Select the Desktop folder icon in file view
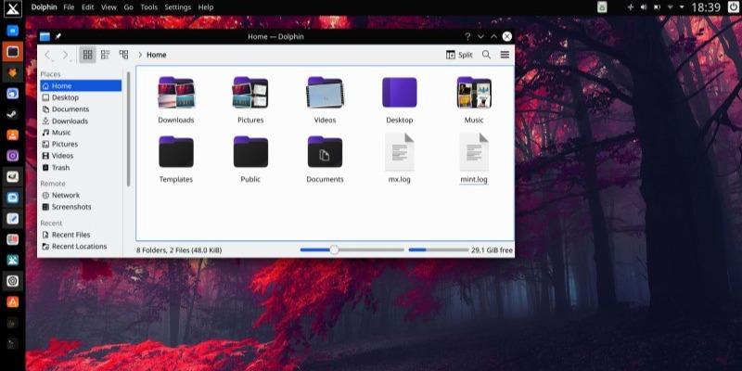 (400, 92)
